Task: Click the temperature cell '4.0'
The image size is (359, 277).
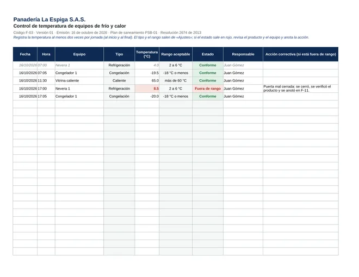Action: 147,65
